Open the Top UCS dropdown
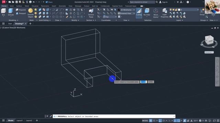The image size is (220, 123). (110, 17)
